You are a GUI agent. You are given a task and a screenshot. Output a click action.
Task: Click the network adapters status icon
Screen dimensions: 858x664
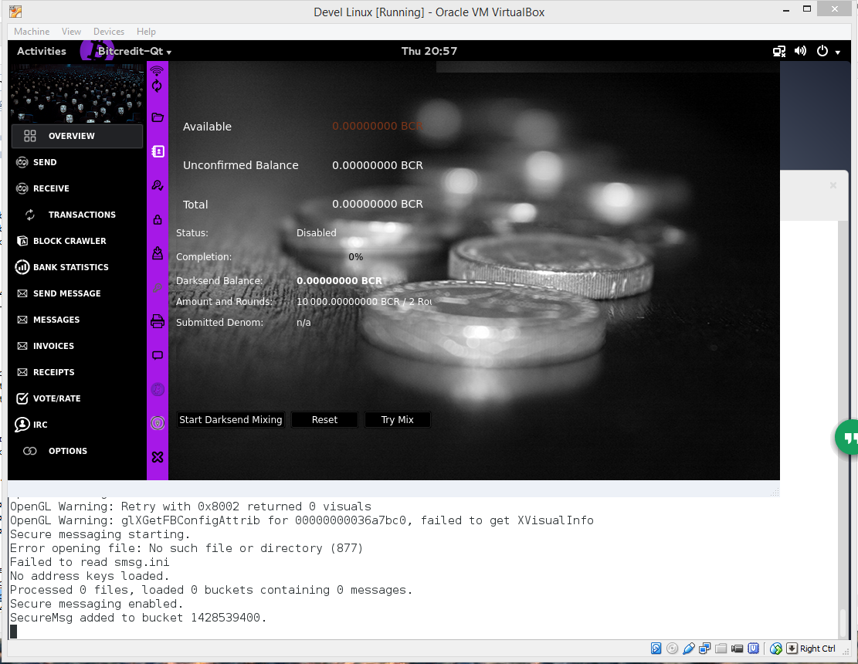coord(705,649)
